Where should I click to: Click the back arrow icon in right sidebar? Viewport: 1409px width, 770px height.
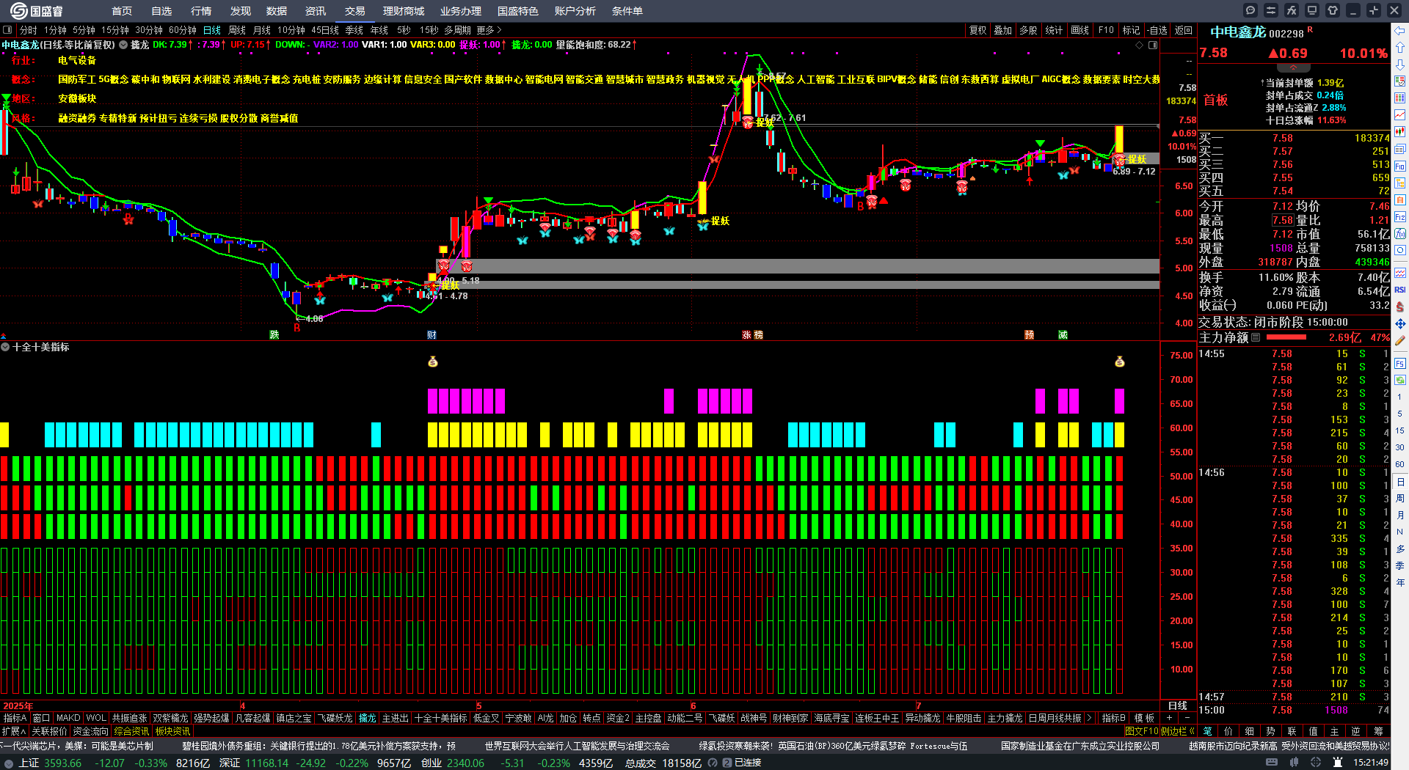(1400, 31)
